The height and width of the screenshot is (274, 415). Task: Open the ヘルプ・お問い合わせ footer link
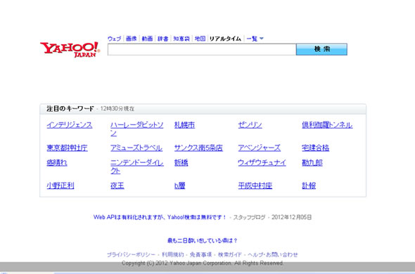point(273,254)
